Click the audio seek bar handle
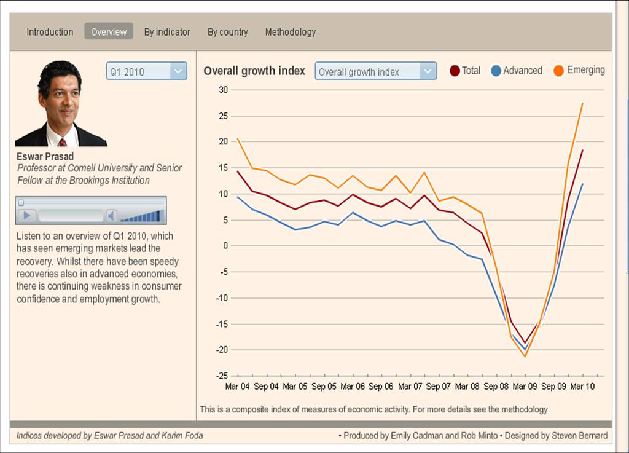The height and width of the screenshot is (453, 629). (x=21, y=202)
